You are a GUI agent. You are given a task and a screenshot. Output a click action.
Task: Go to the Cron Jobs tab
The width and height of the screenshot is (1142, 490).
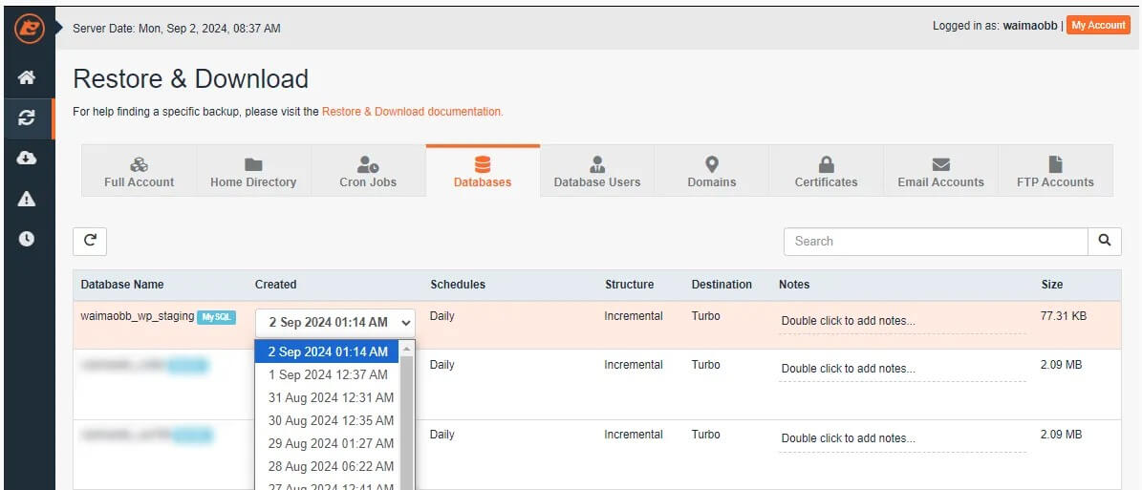pyautogui.click(x=368, y=172)
